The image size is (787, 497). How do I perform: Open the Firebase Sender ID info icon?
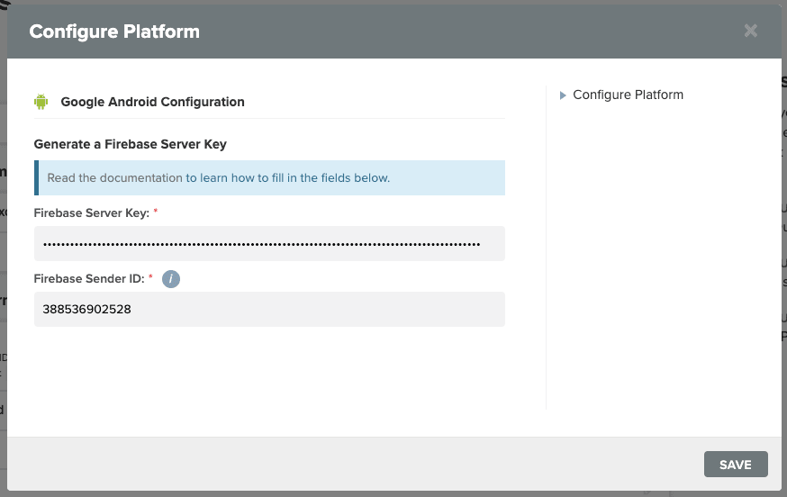tap(171, 278)
